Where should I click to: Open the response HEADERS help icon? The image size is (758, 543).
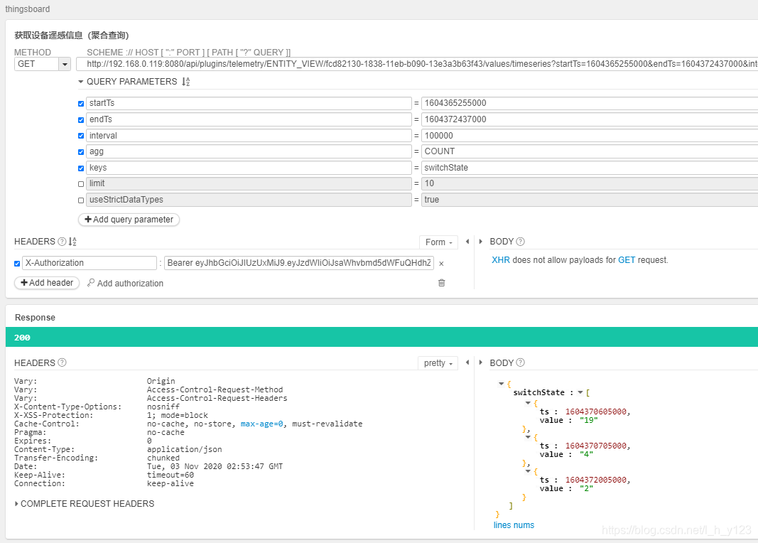point(62,362)
